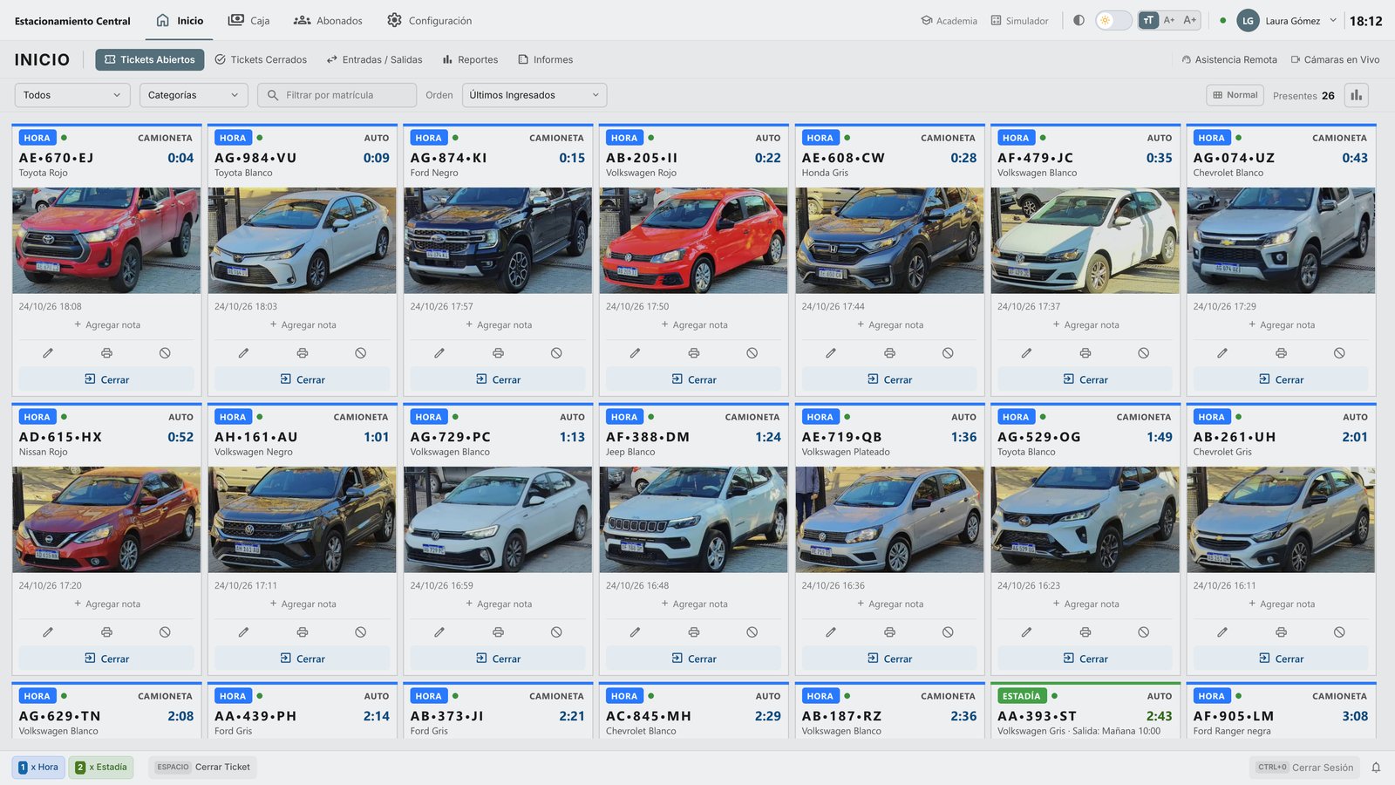1395x785 pixels.
Task: Click the red Nissan photo of AD•615•HX
Action: (106, 520)
